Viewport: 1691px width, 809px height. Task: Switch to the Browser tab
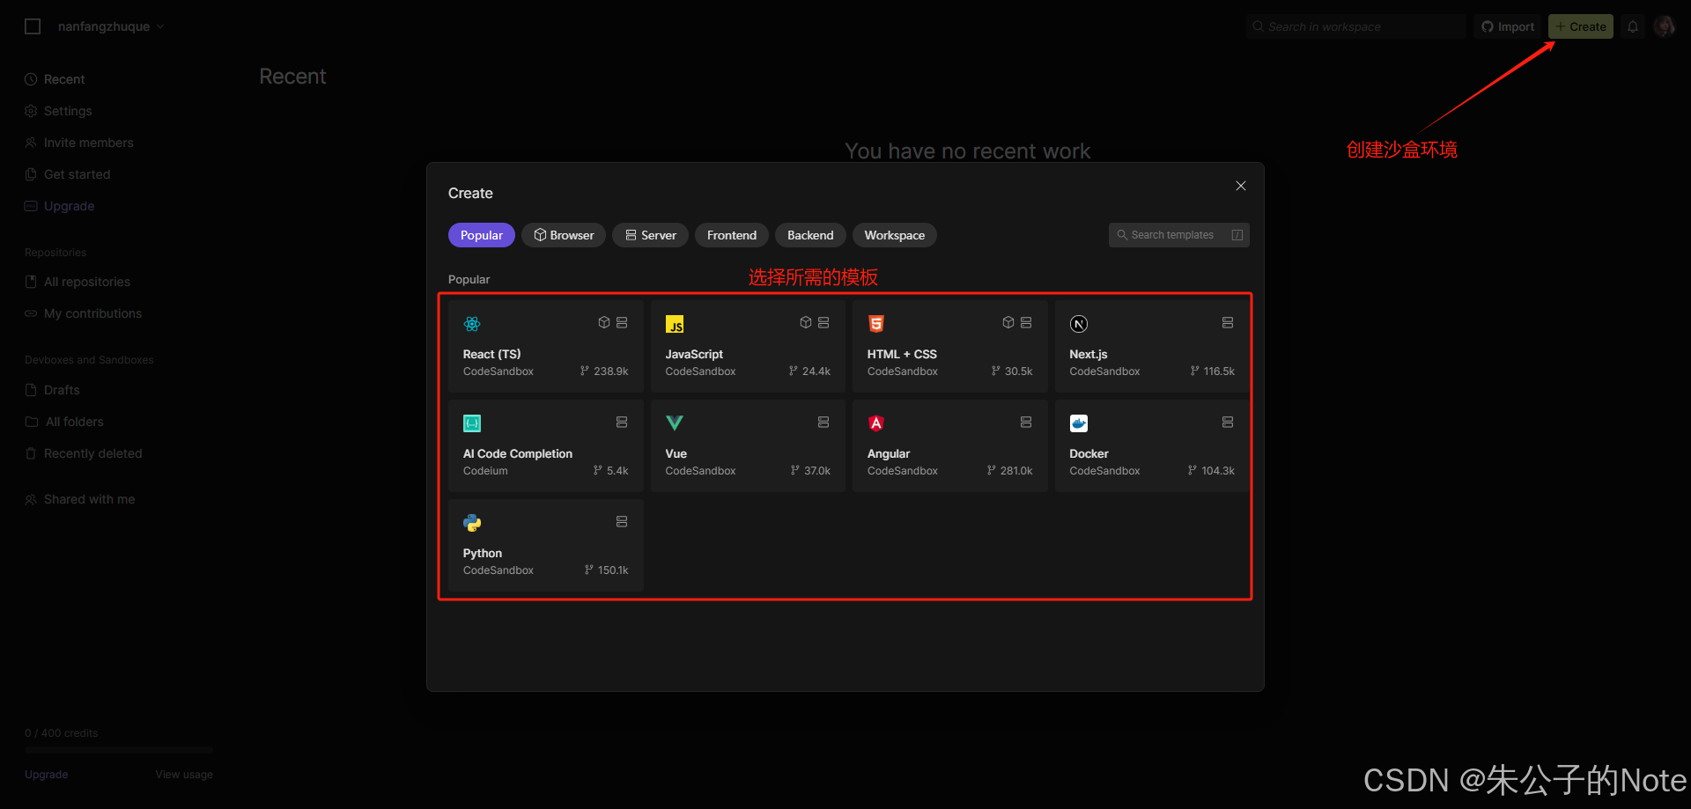coord(564,235)
